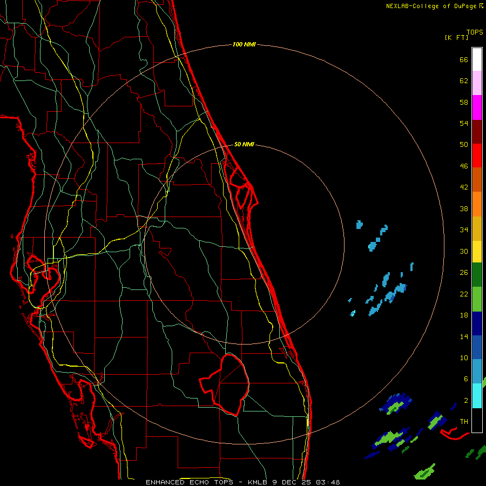
Task: Click the bright orange legend swatch
Action: coord(477,204)
